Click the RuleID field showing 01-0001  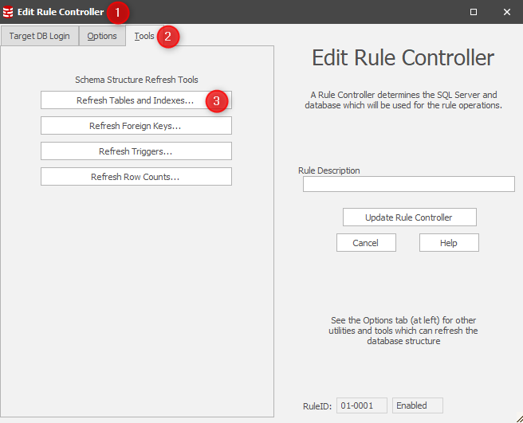[x=361, y=405]
